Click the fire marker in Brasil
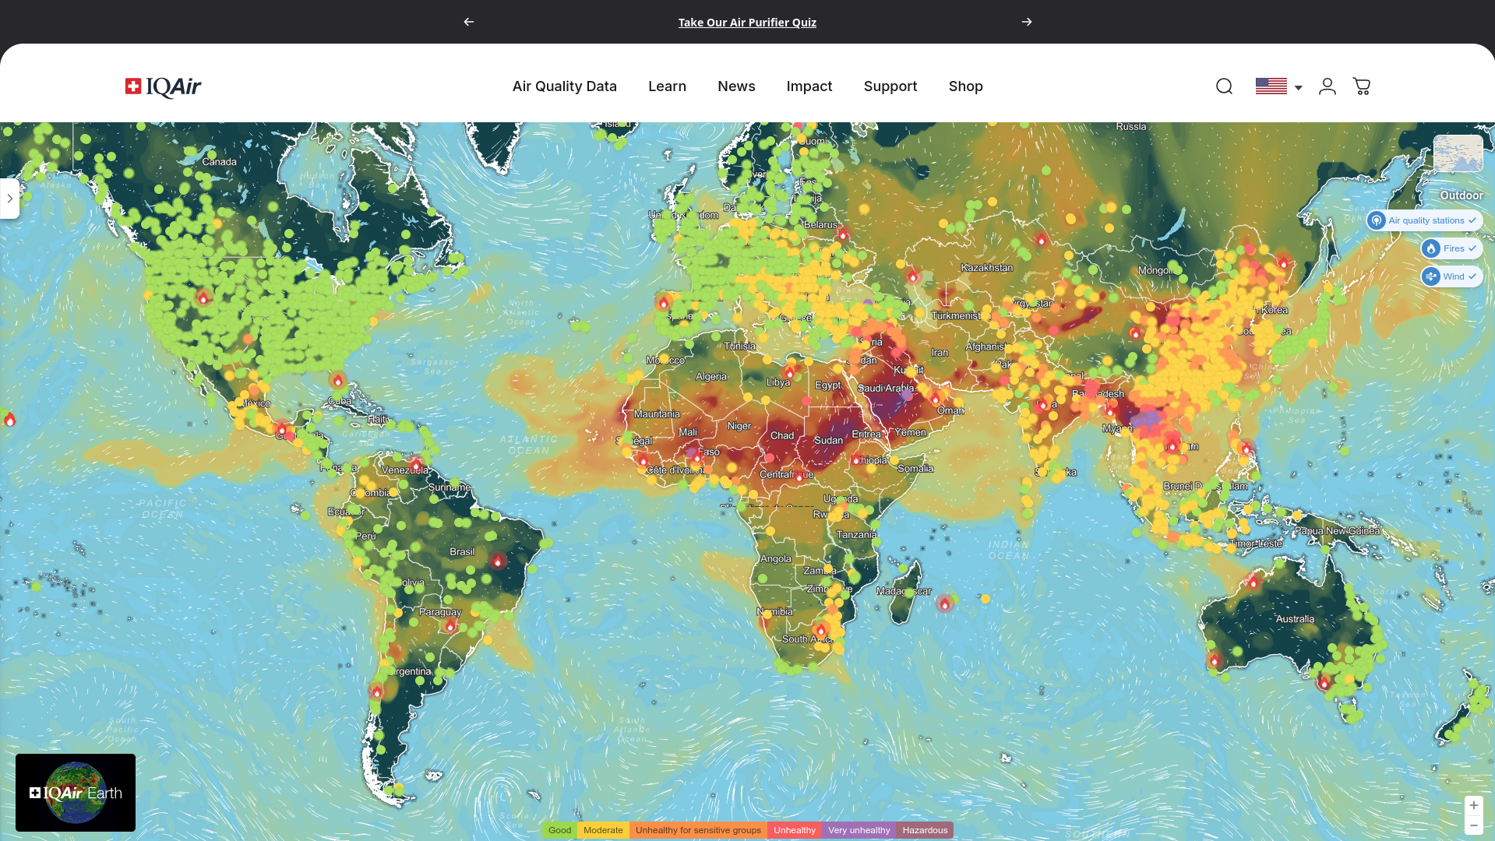Image resolution: width=1495 pixels, height=841 pixels. click(498, 561)
